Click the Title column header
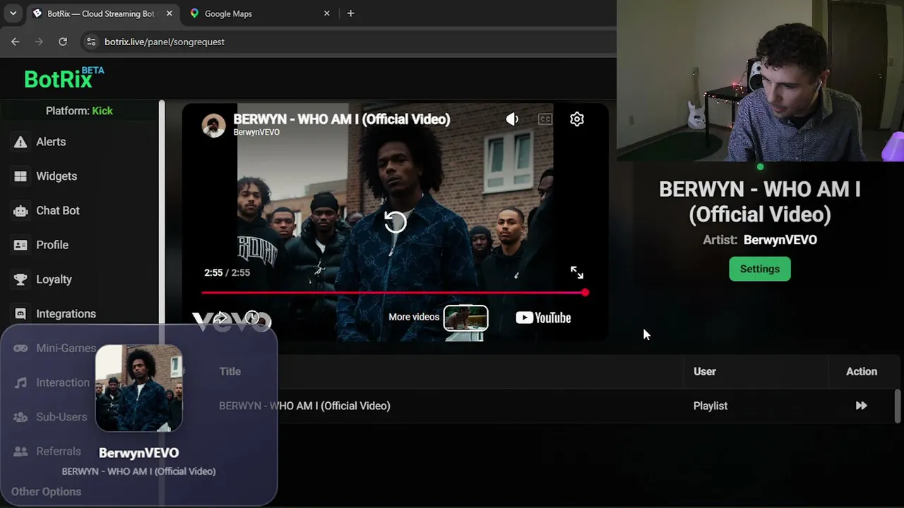 click(x=230, y=371)
